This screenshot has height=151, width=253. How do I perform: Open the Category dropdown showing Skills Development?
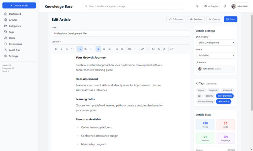point(215,42)
